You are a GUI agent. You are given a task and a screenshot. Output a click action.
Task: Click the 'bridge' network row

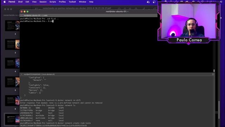coord(42,110)
